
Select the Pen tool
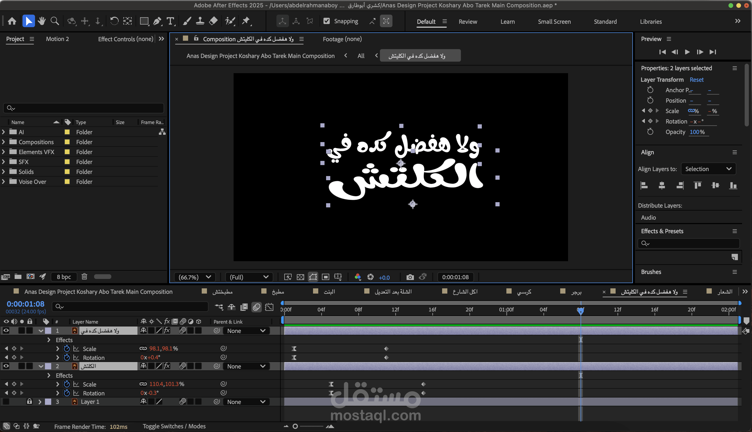point(157,21)
